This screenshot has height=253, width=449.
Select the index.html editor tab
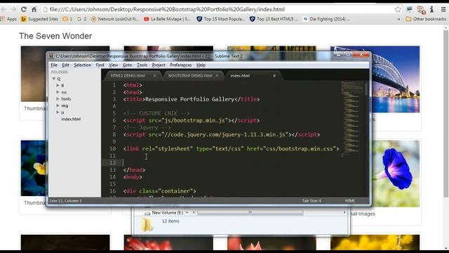[x=240, y=76]
